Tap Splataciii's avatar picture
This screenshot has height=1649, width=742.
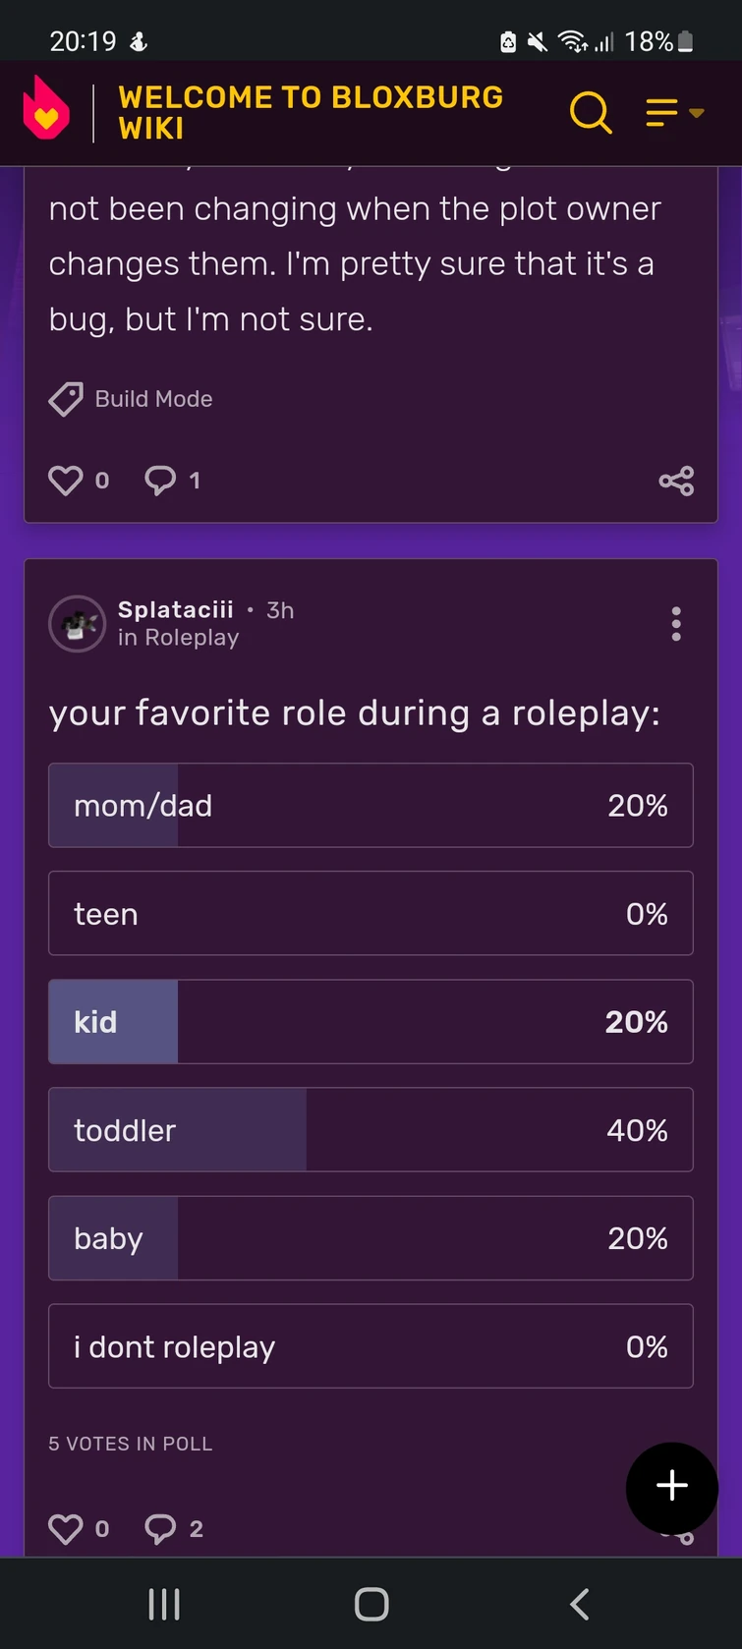pyautogui.click(x=77, y=623)
